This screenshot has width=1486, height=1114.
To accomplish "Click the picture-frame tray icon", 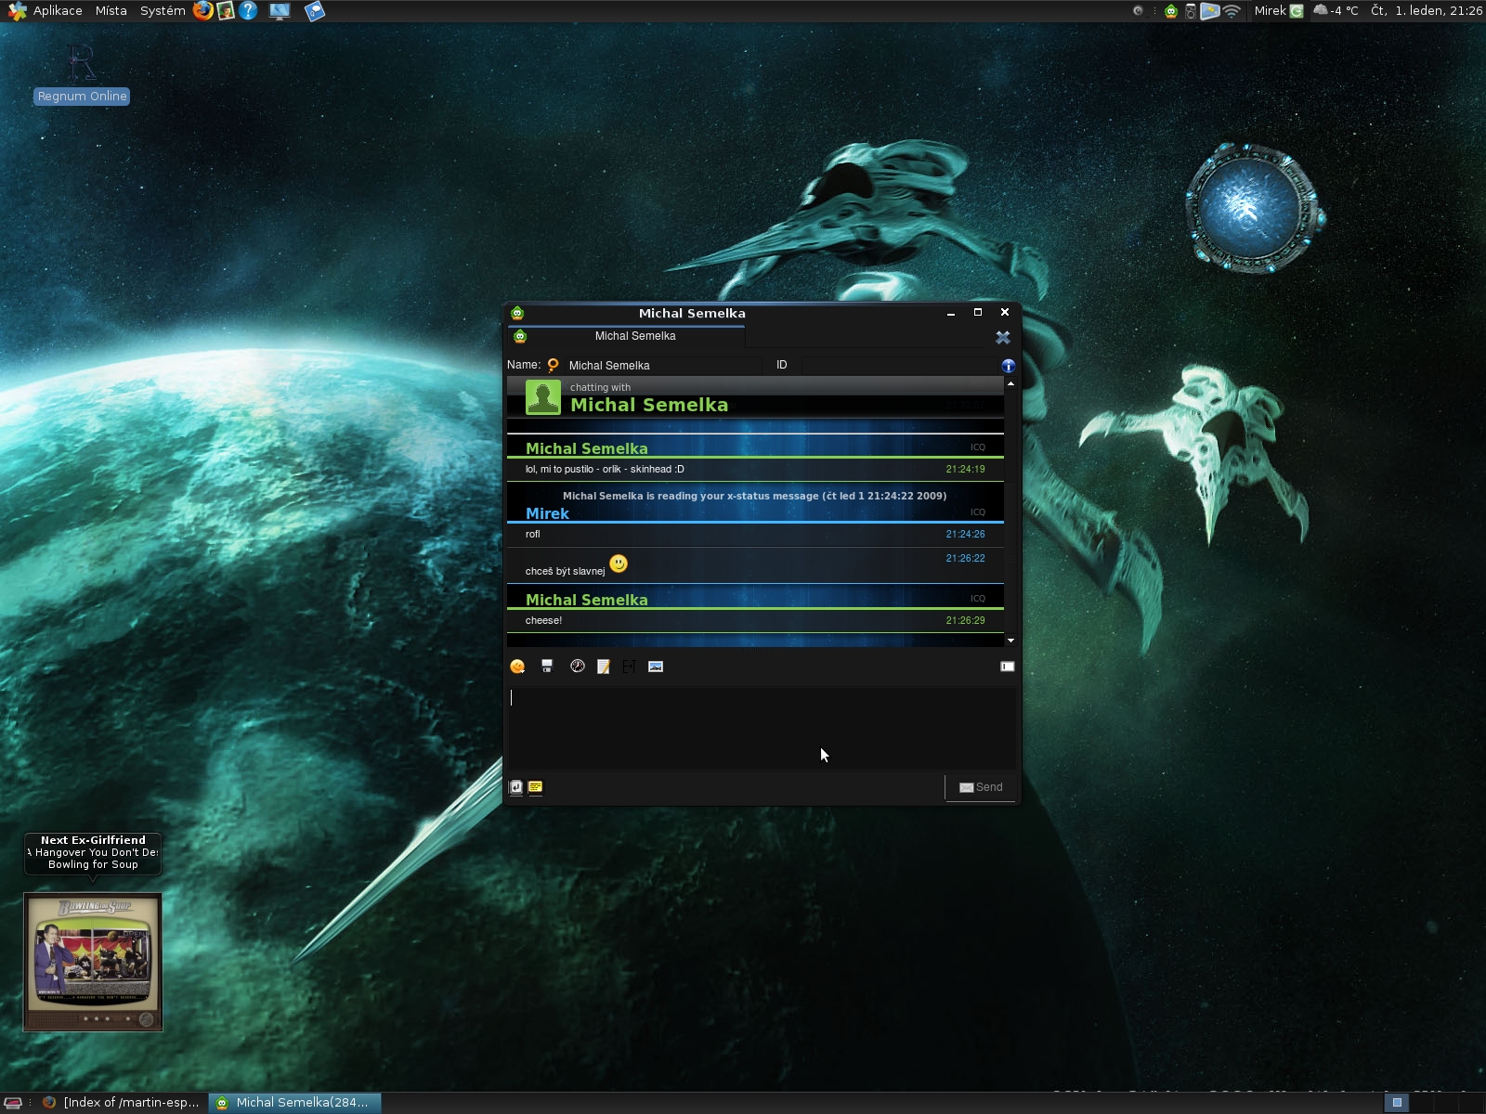I will coord(1209,11).
